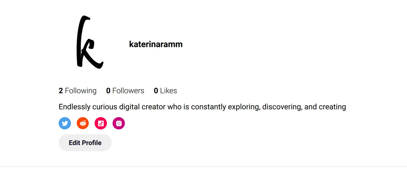Open the TikTok social link icon
The image size is (407, 181).
pyautogui.click(x=101, y=123)
